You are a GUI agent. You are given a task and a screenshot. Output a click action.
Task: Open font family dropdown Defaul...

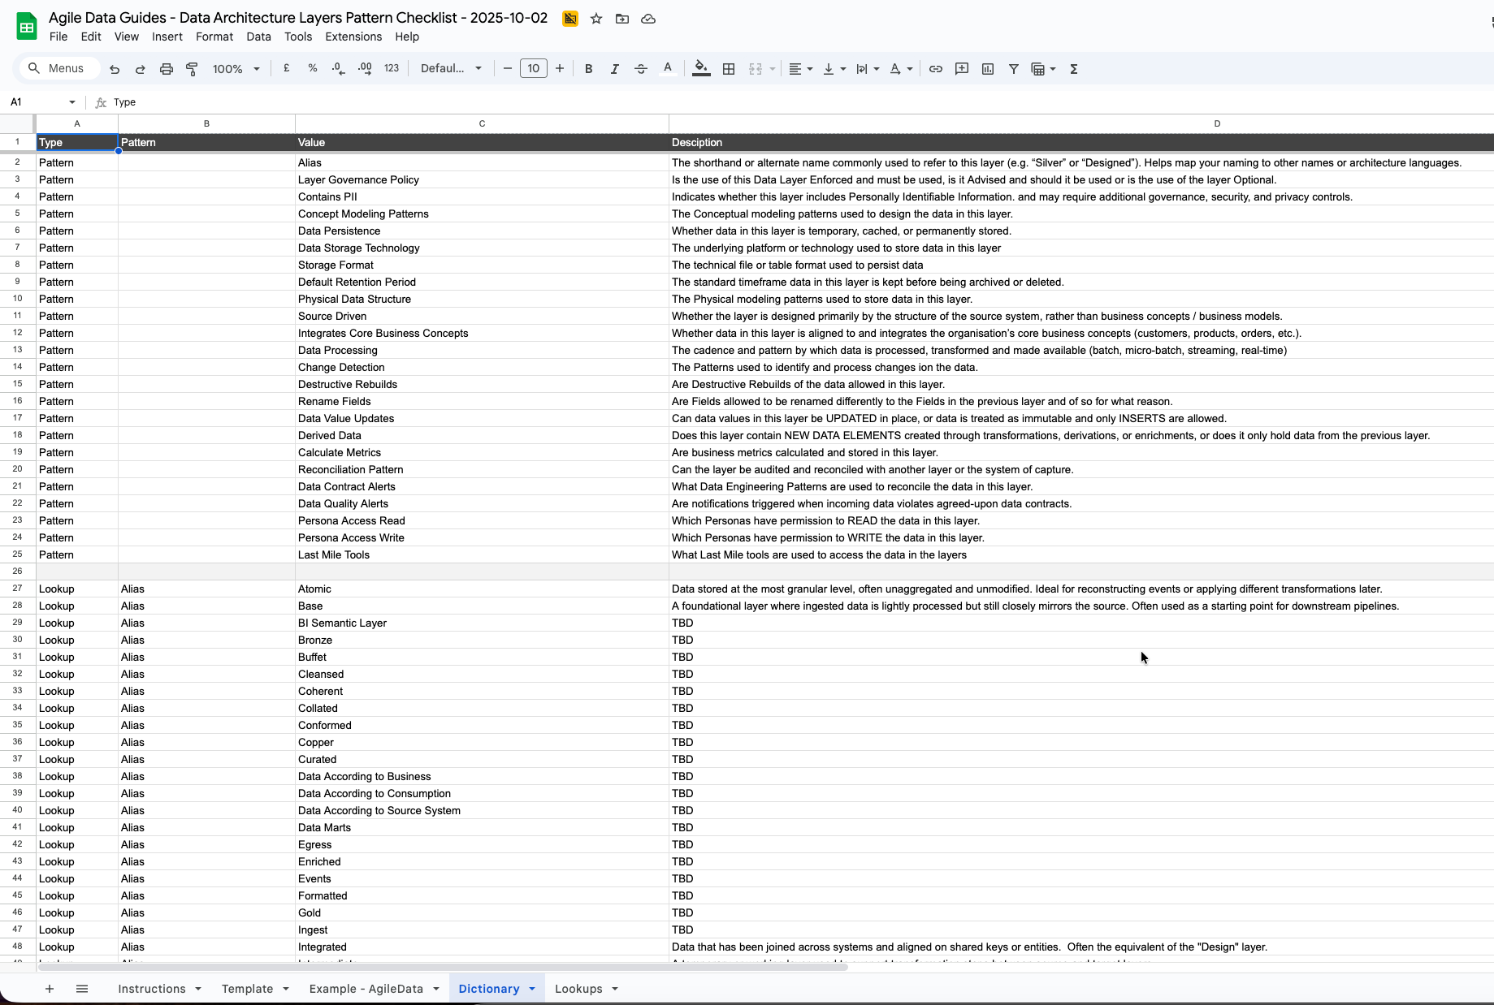click(451, 69)
